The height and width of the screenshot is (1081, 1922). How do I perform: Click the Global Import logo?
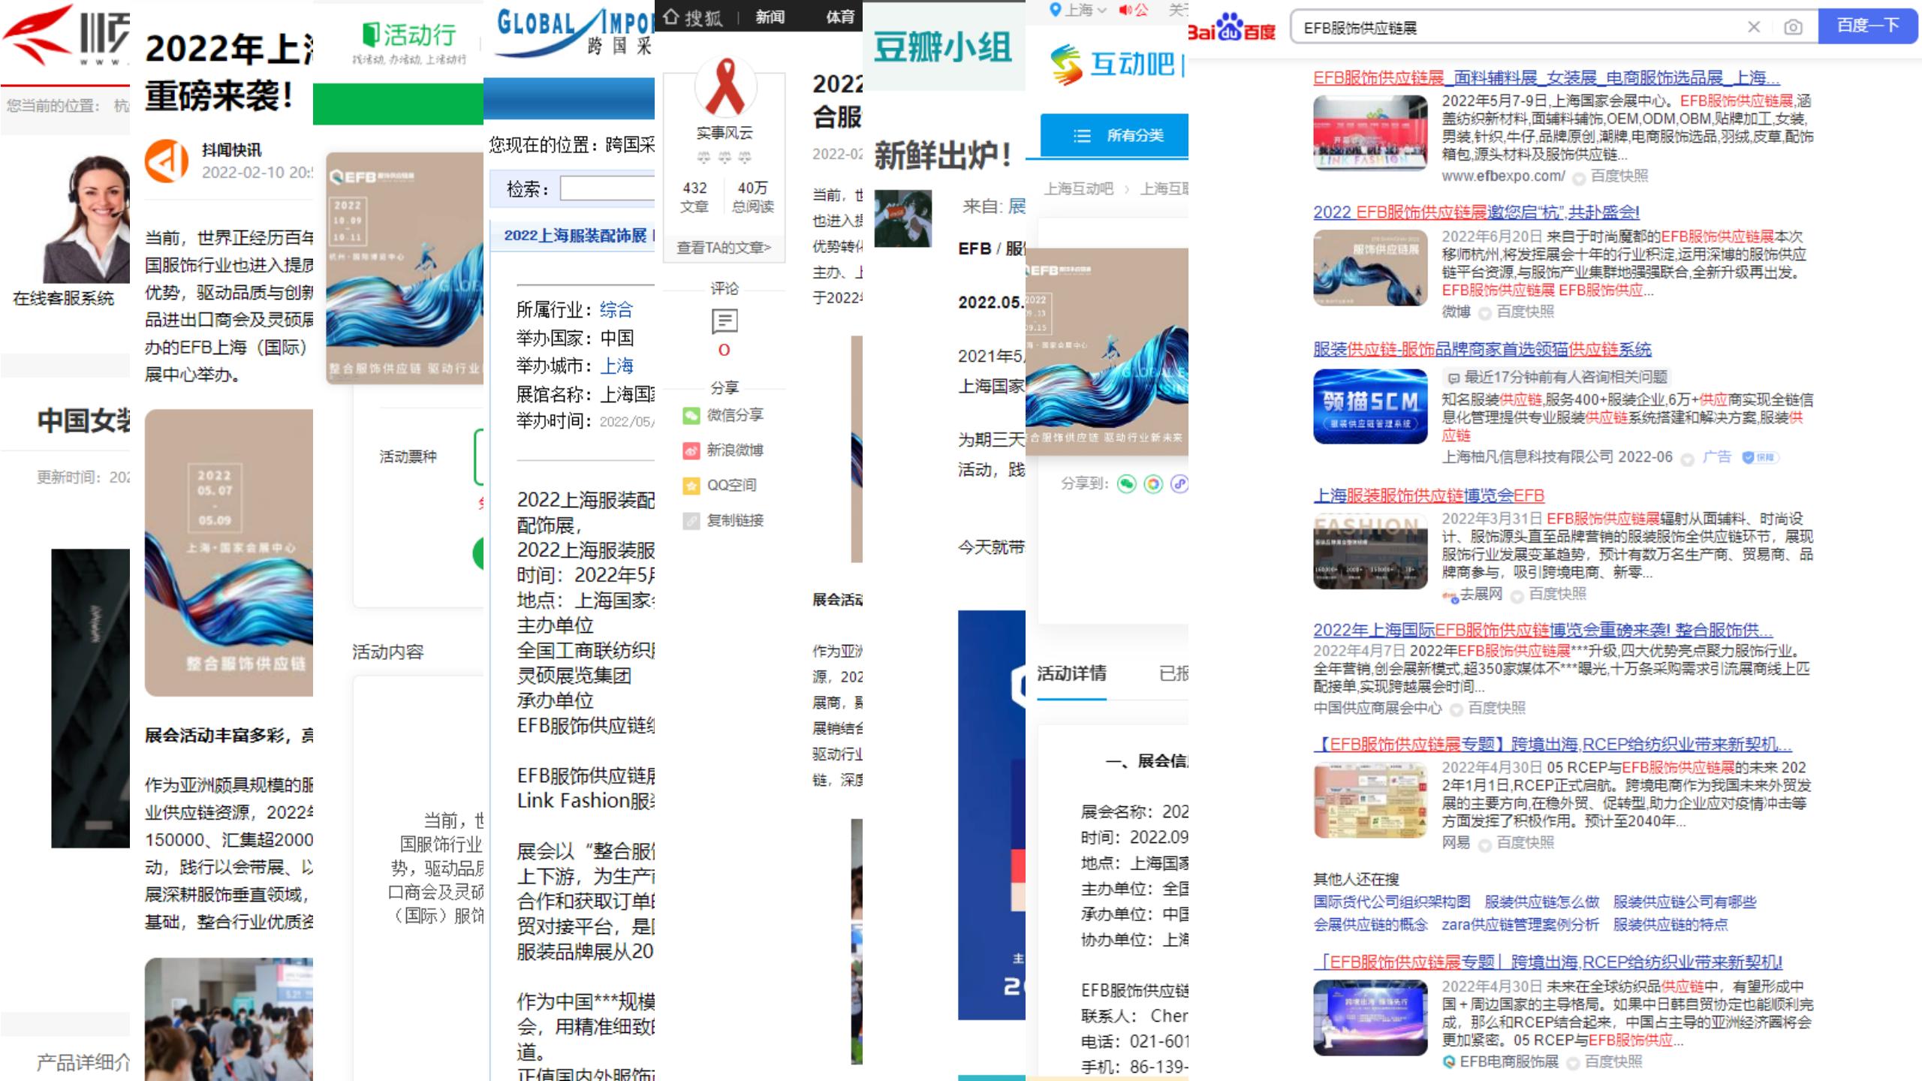coord(575,32)
